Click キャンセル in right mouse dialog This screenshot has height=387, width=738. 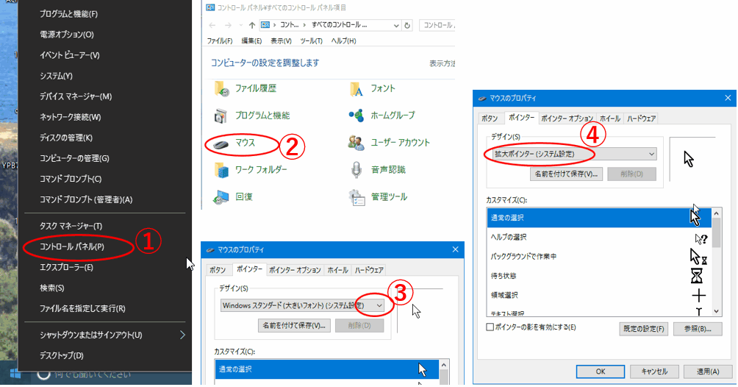tap(654, 372)
